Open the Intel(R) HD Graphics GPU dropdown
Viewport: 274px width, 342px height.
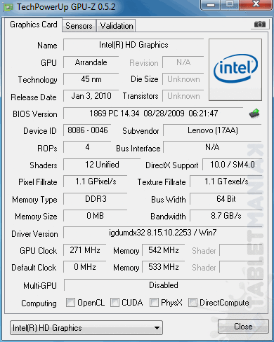(86, 328)
